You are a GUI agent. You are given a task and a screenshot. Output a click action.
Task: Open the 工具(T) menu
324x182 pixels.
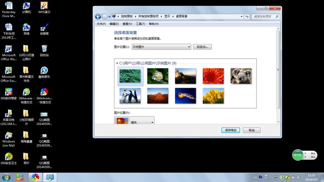140,24
